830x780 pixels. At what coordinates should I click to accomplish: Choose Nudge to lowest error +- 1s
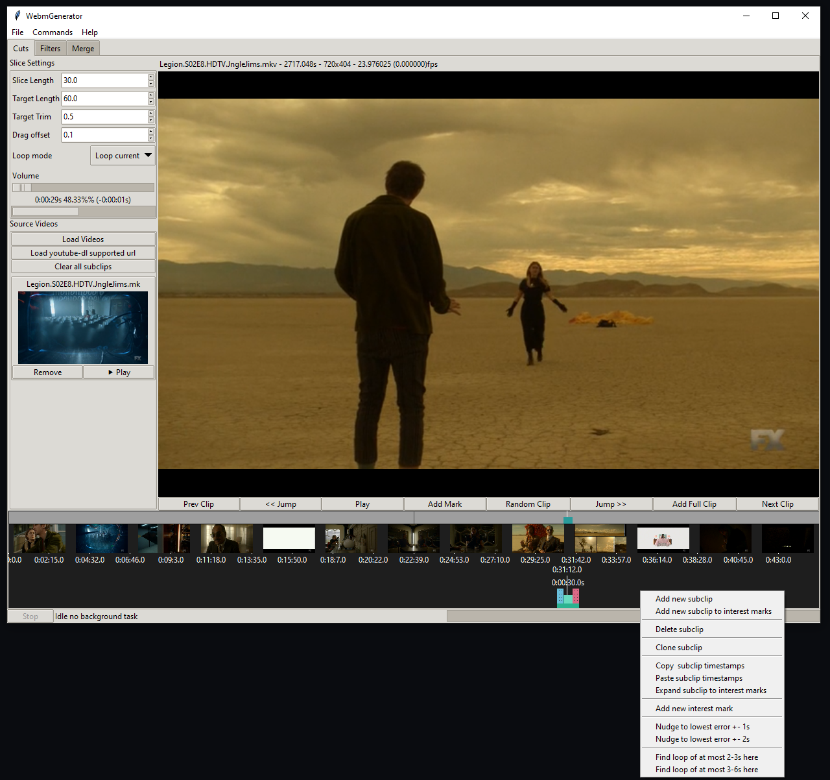(x=712, y=727)
